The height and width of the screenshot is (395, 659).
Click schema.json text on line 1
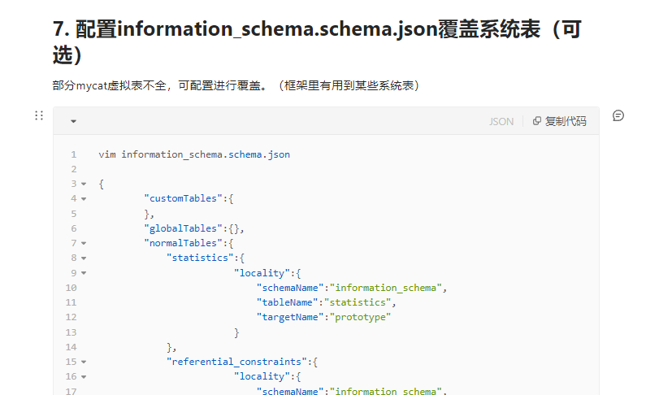(x=259, y=154)
